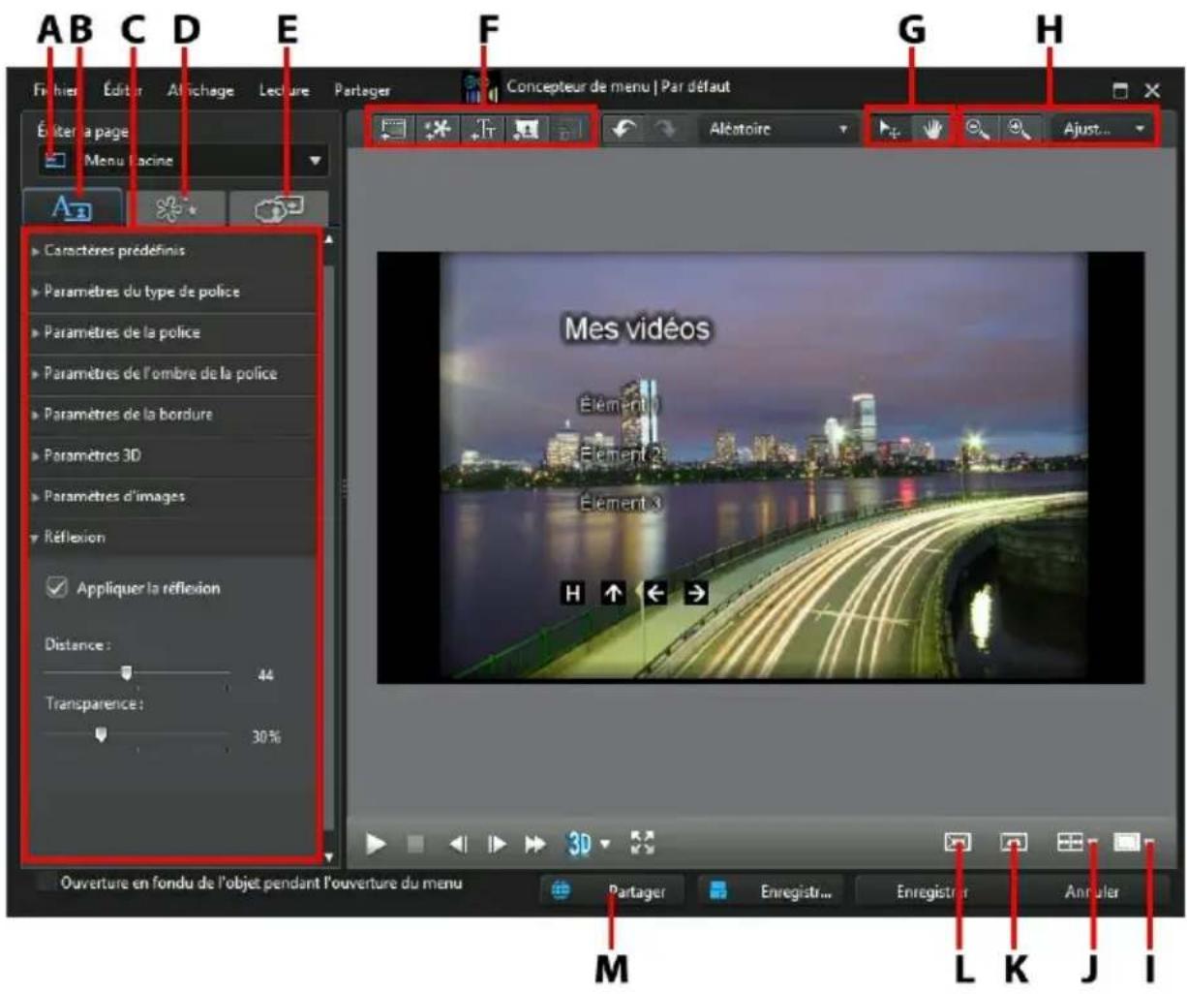Zoom out using the magnifier minus icon

tap(975, 129)
